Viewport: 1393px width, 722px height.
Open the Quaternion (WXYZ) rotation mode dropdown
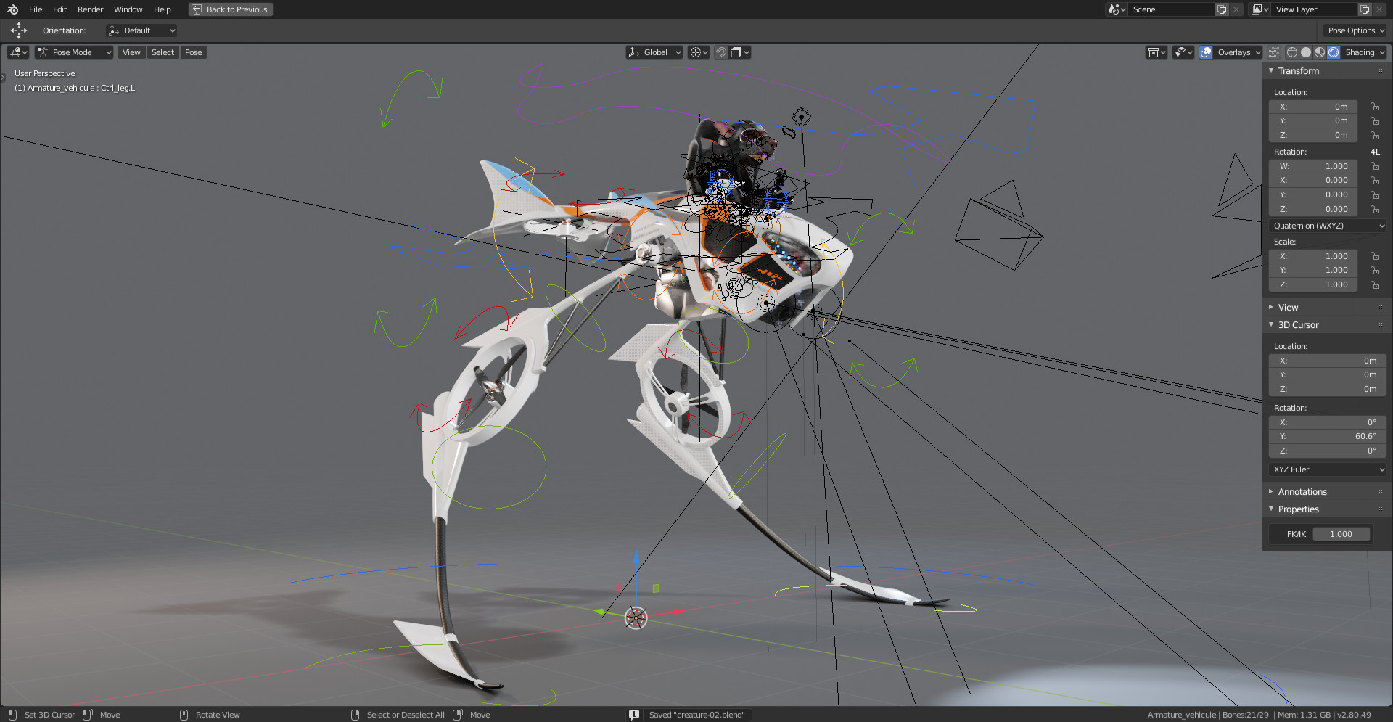(1328, 226)
